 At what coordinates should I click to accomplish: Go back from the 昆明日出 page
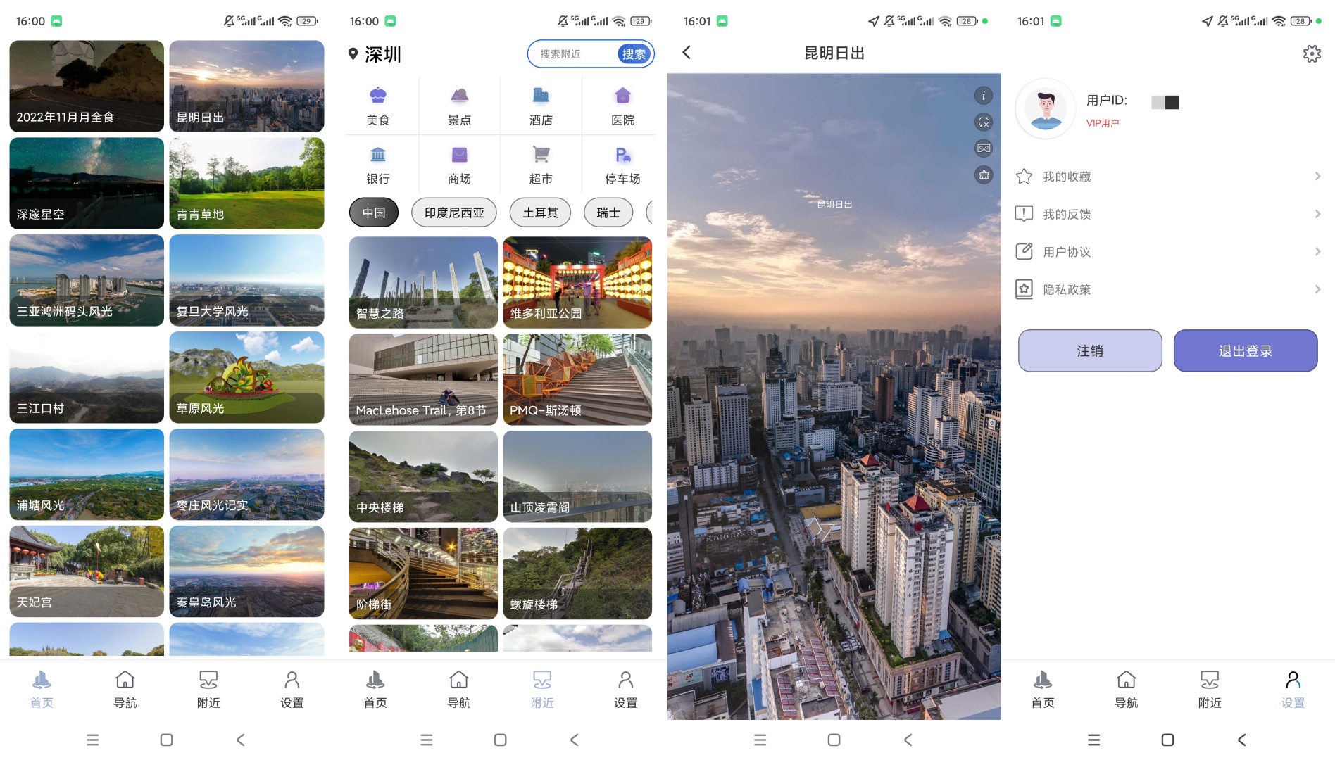pyautogui.click(x=687, y=53)
